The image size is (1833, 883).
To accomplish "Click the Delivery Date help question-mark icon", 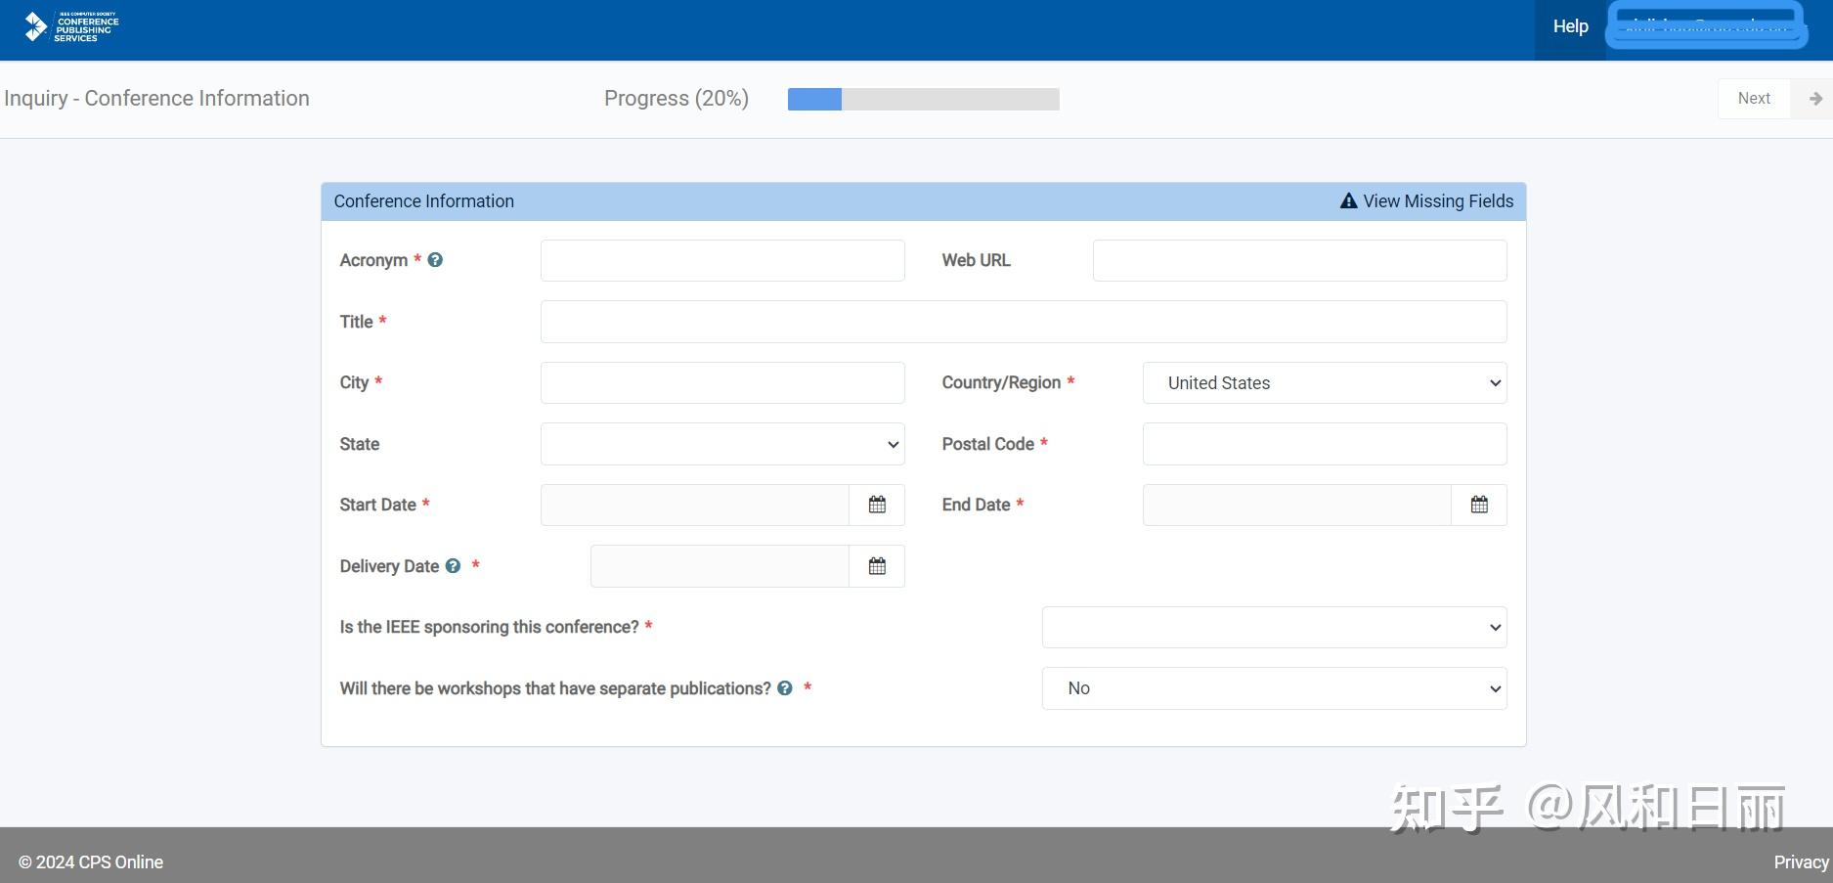I will pyautogui.click(x=453, y=566).
